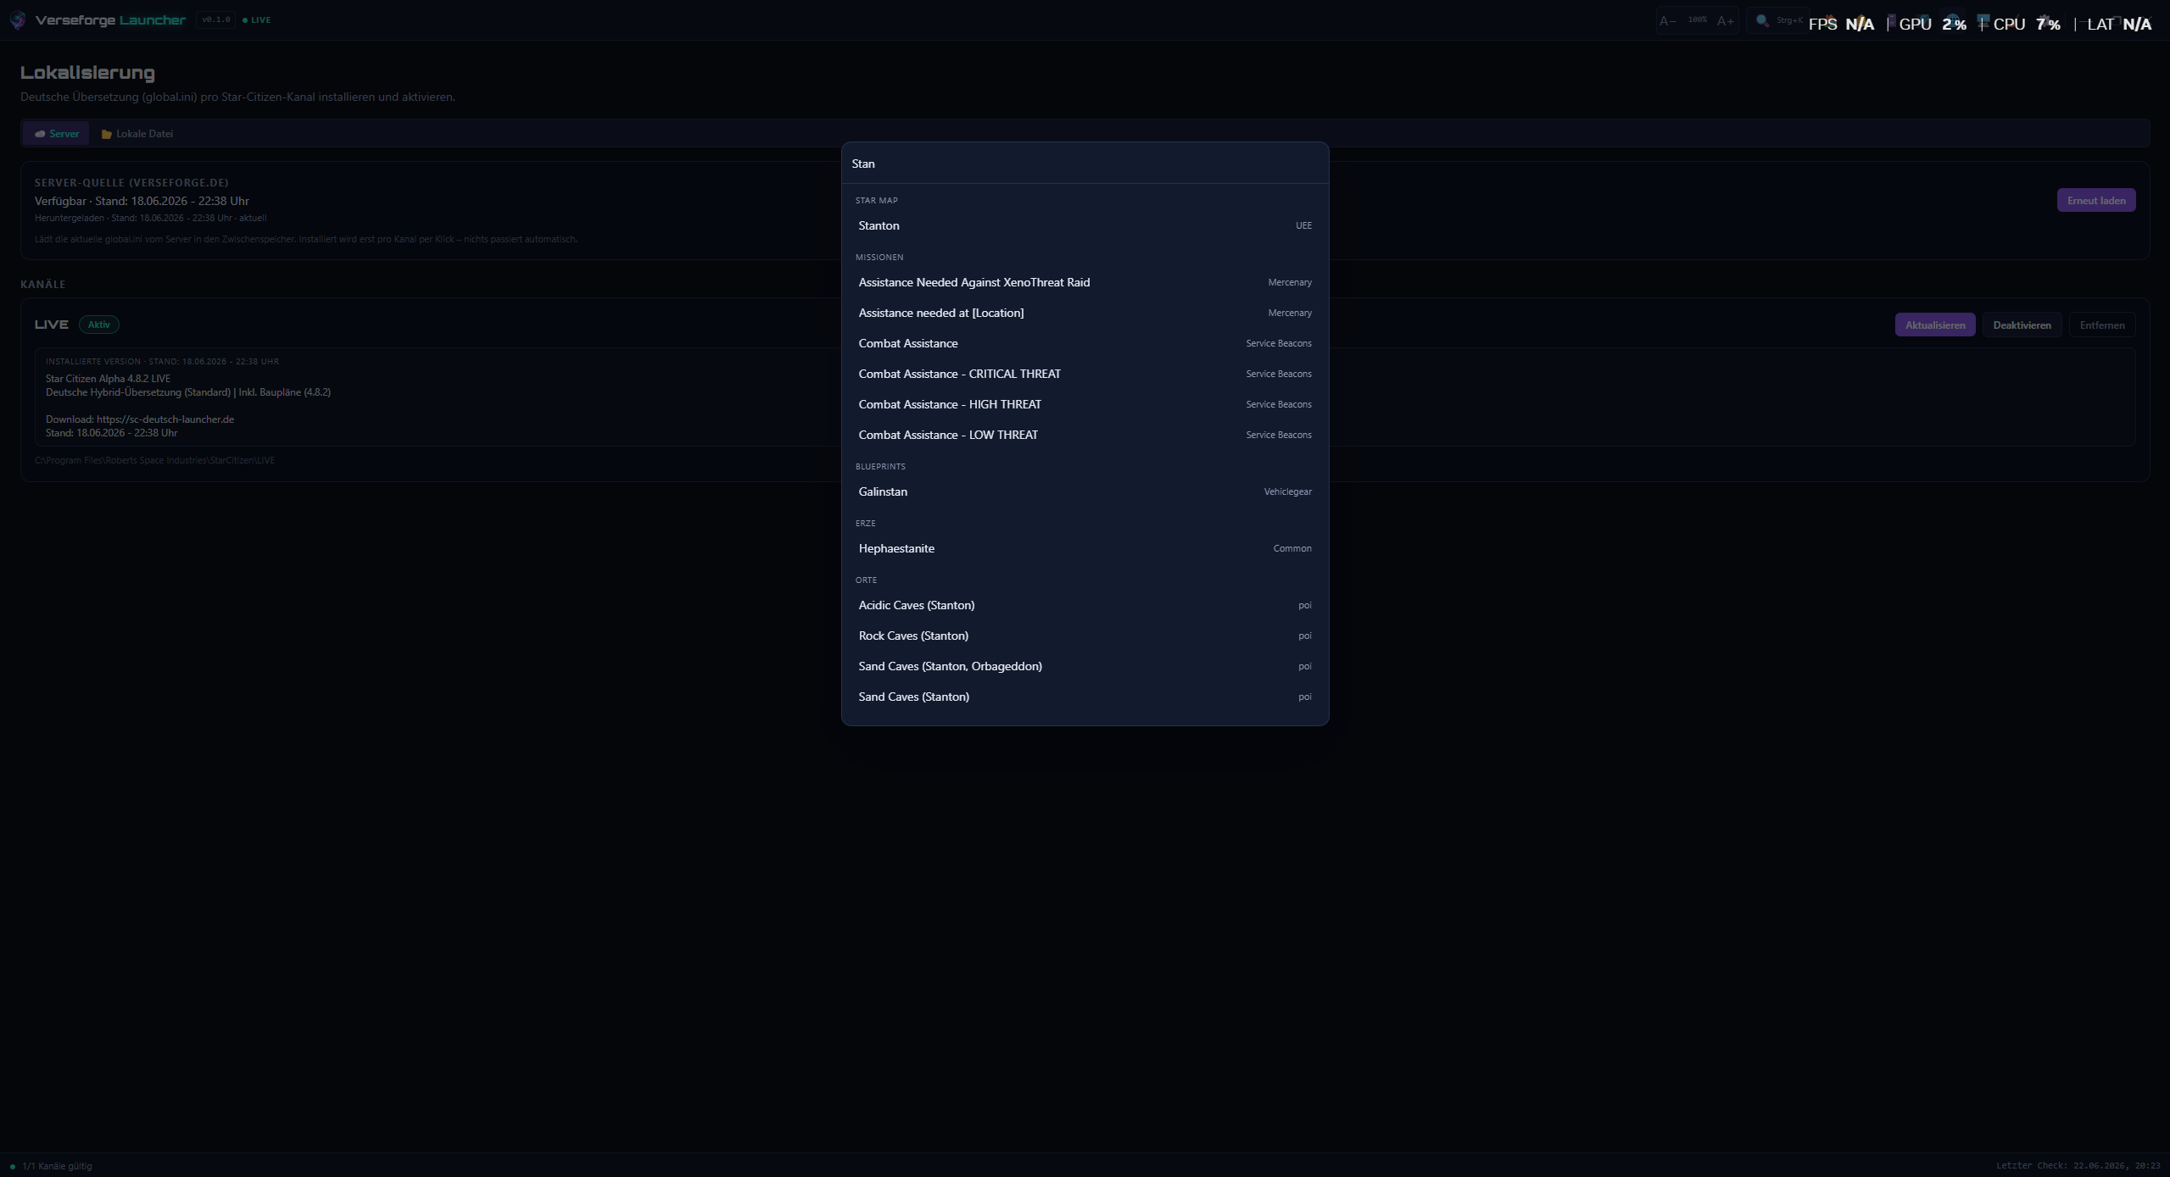
Task: Select Galinstan blueprint result
Action: tap(1085, 491)
